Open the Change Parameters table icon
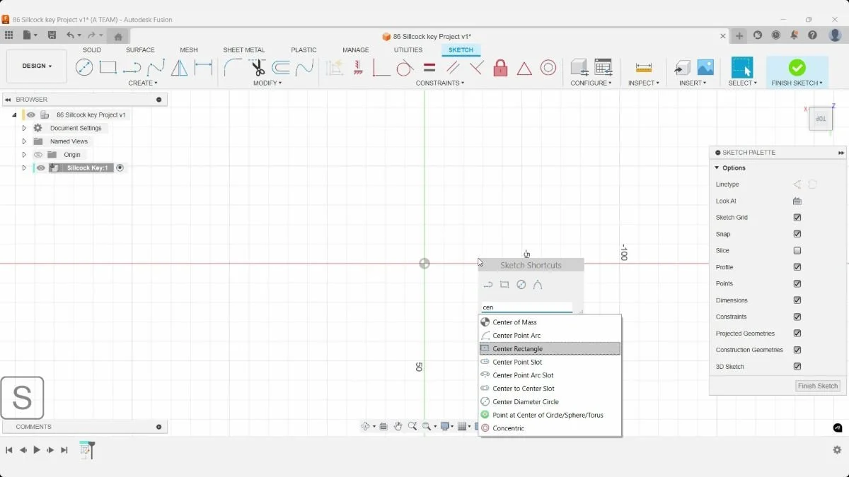849x477 pixels. click(603, 67)
